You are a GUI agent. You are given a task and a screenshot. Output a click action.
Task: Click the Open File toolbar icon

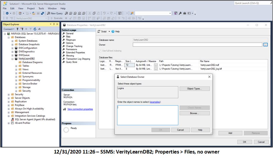click(34, 13)
